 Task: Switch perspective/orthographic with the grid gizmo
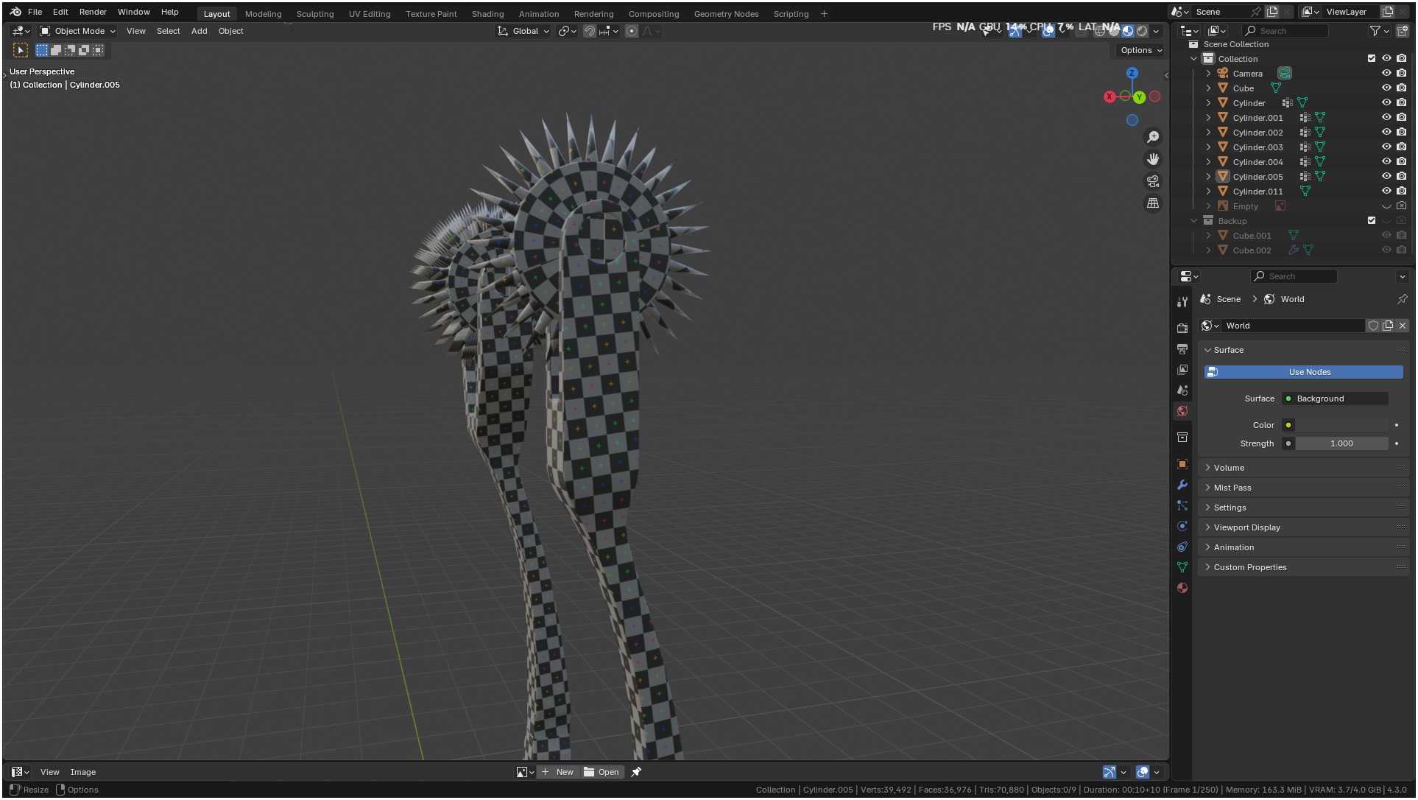1153,203
